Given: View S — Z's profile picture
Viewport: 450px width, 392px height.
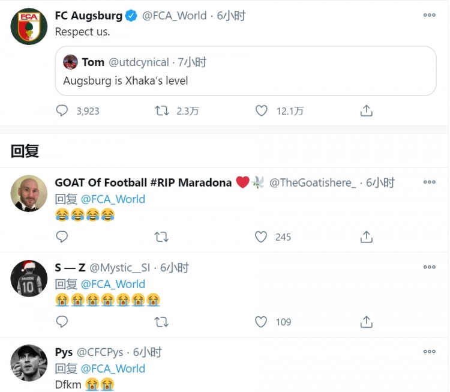Looking at the screenshot, I should pyautogui.click(x=29, y=279).
